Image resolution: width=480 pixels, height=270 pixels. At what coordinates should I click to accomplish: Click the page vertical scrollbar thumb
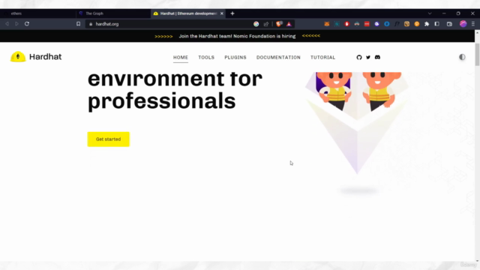pos(477,55)
